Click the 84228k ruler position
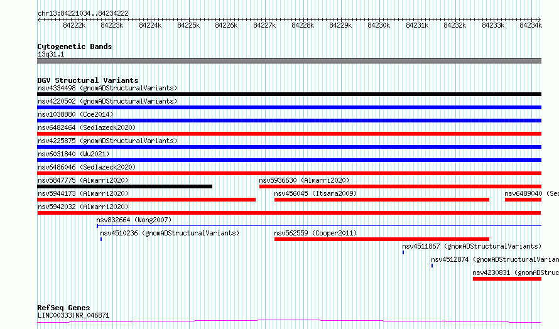 pos(303,25)
